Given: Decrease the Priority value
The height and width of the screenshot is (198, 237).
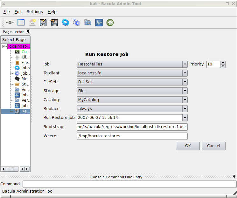Looking at the screenshot, I should point(223,66).
